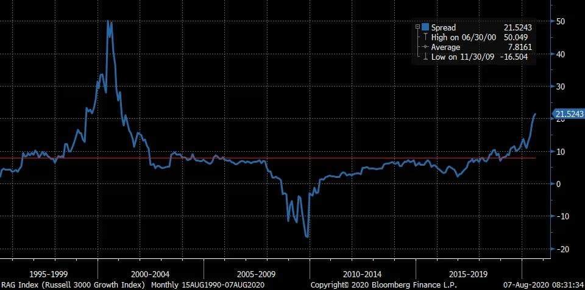This screenshot has width=585, height=290.
Task: Click the blue Spread color swatch
Action: pos(425,28)
